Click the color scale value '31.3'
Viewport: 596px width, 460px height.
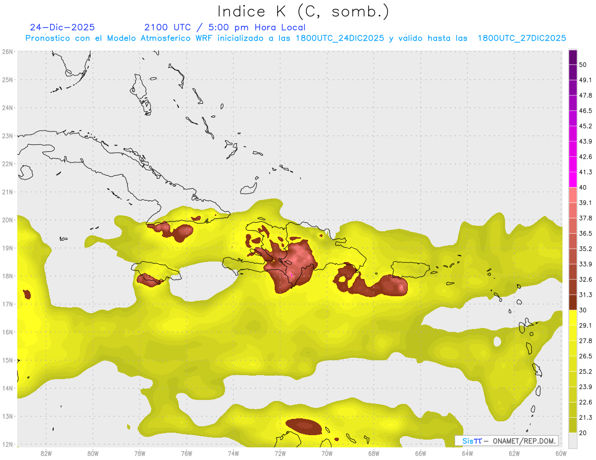[x=586, y=295]
